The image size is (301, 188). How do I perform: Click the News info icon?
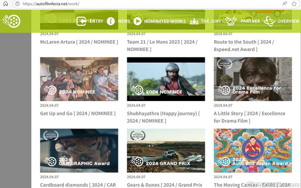click(x=111, y=21)
